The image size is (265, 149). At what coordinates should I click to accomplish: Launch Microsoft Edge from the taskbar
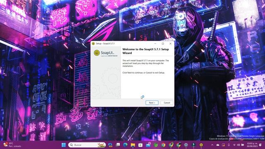(x=125, y=145)
